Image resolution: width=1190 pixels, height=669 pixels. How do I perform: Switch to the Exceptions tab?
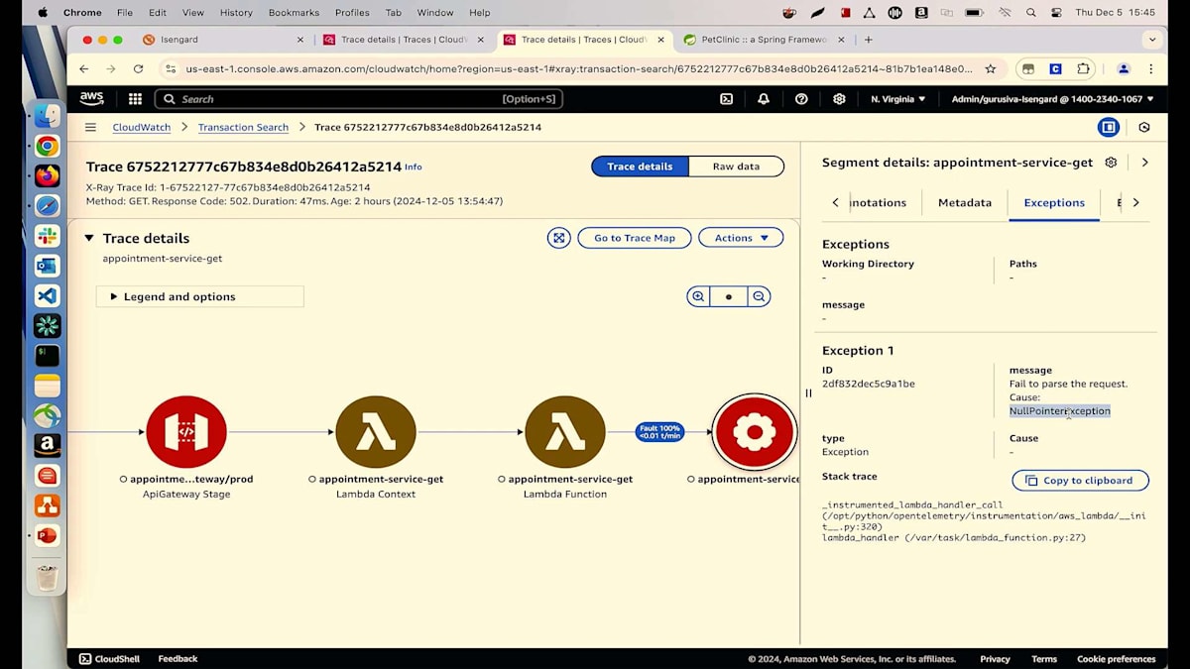click(1054, 202)
